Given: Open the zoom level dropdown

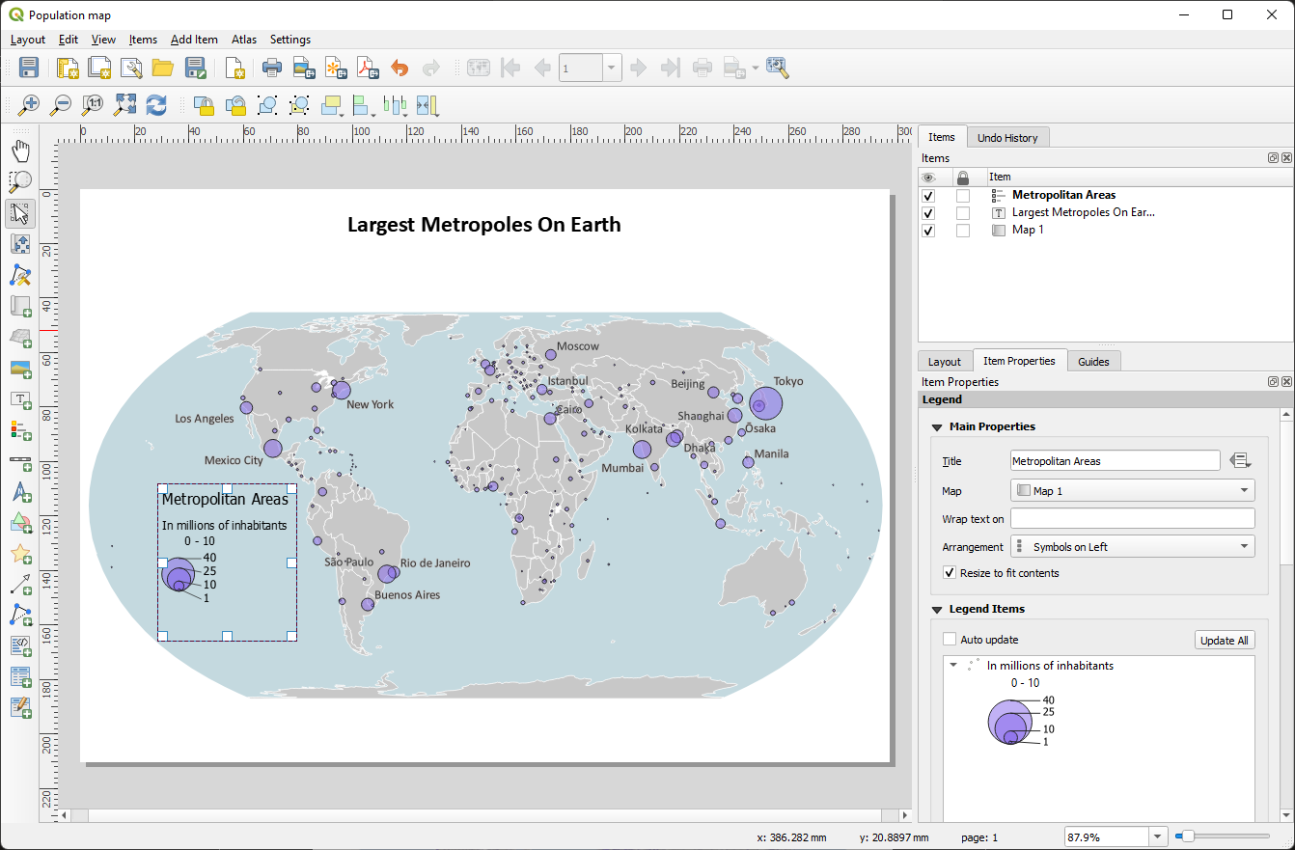Looking at the screenshot, I should [1158, 837].
